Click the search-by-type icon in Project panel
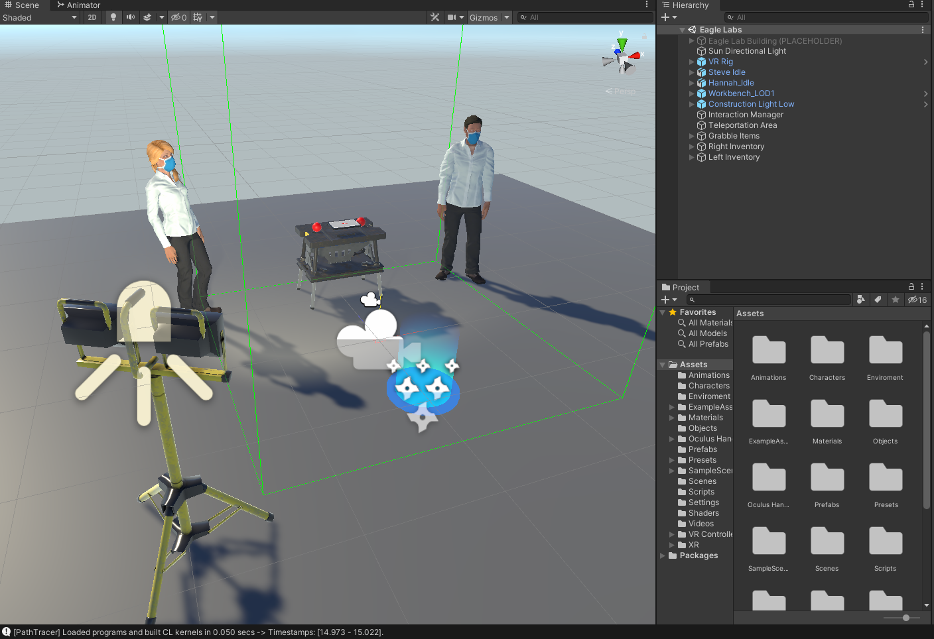Image resolution: width=934 pixels, height=639 pixels. click(x=861, y=300)
